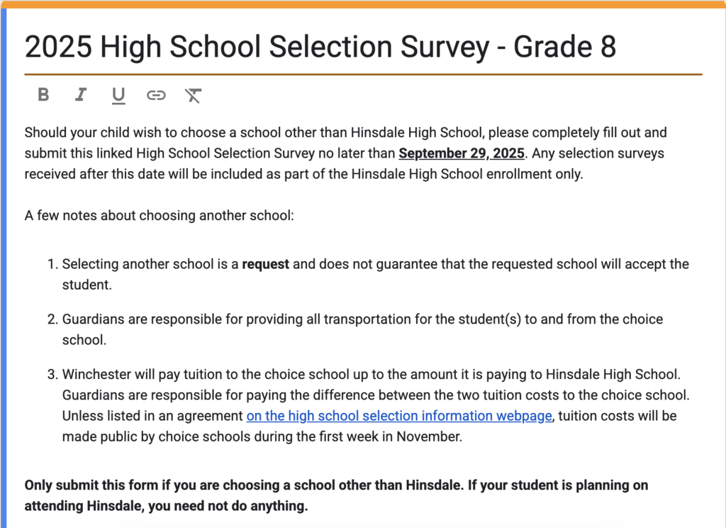Viewport: 726px width, 528px height.
Task: Apply underline formatting with the U icon
Action: (x=118, y=95)
